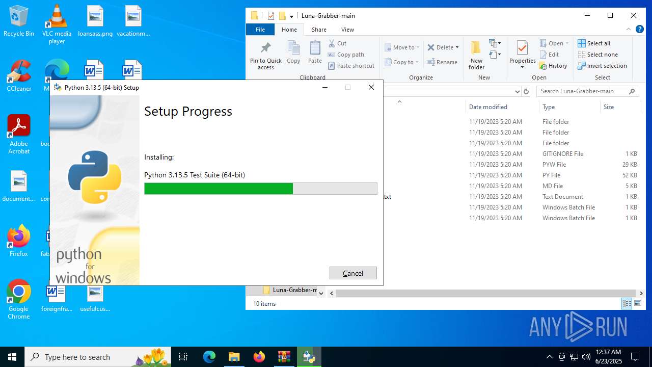652x367 pixels.
Task: Select the PYW File row type
Action: (554, 165)
